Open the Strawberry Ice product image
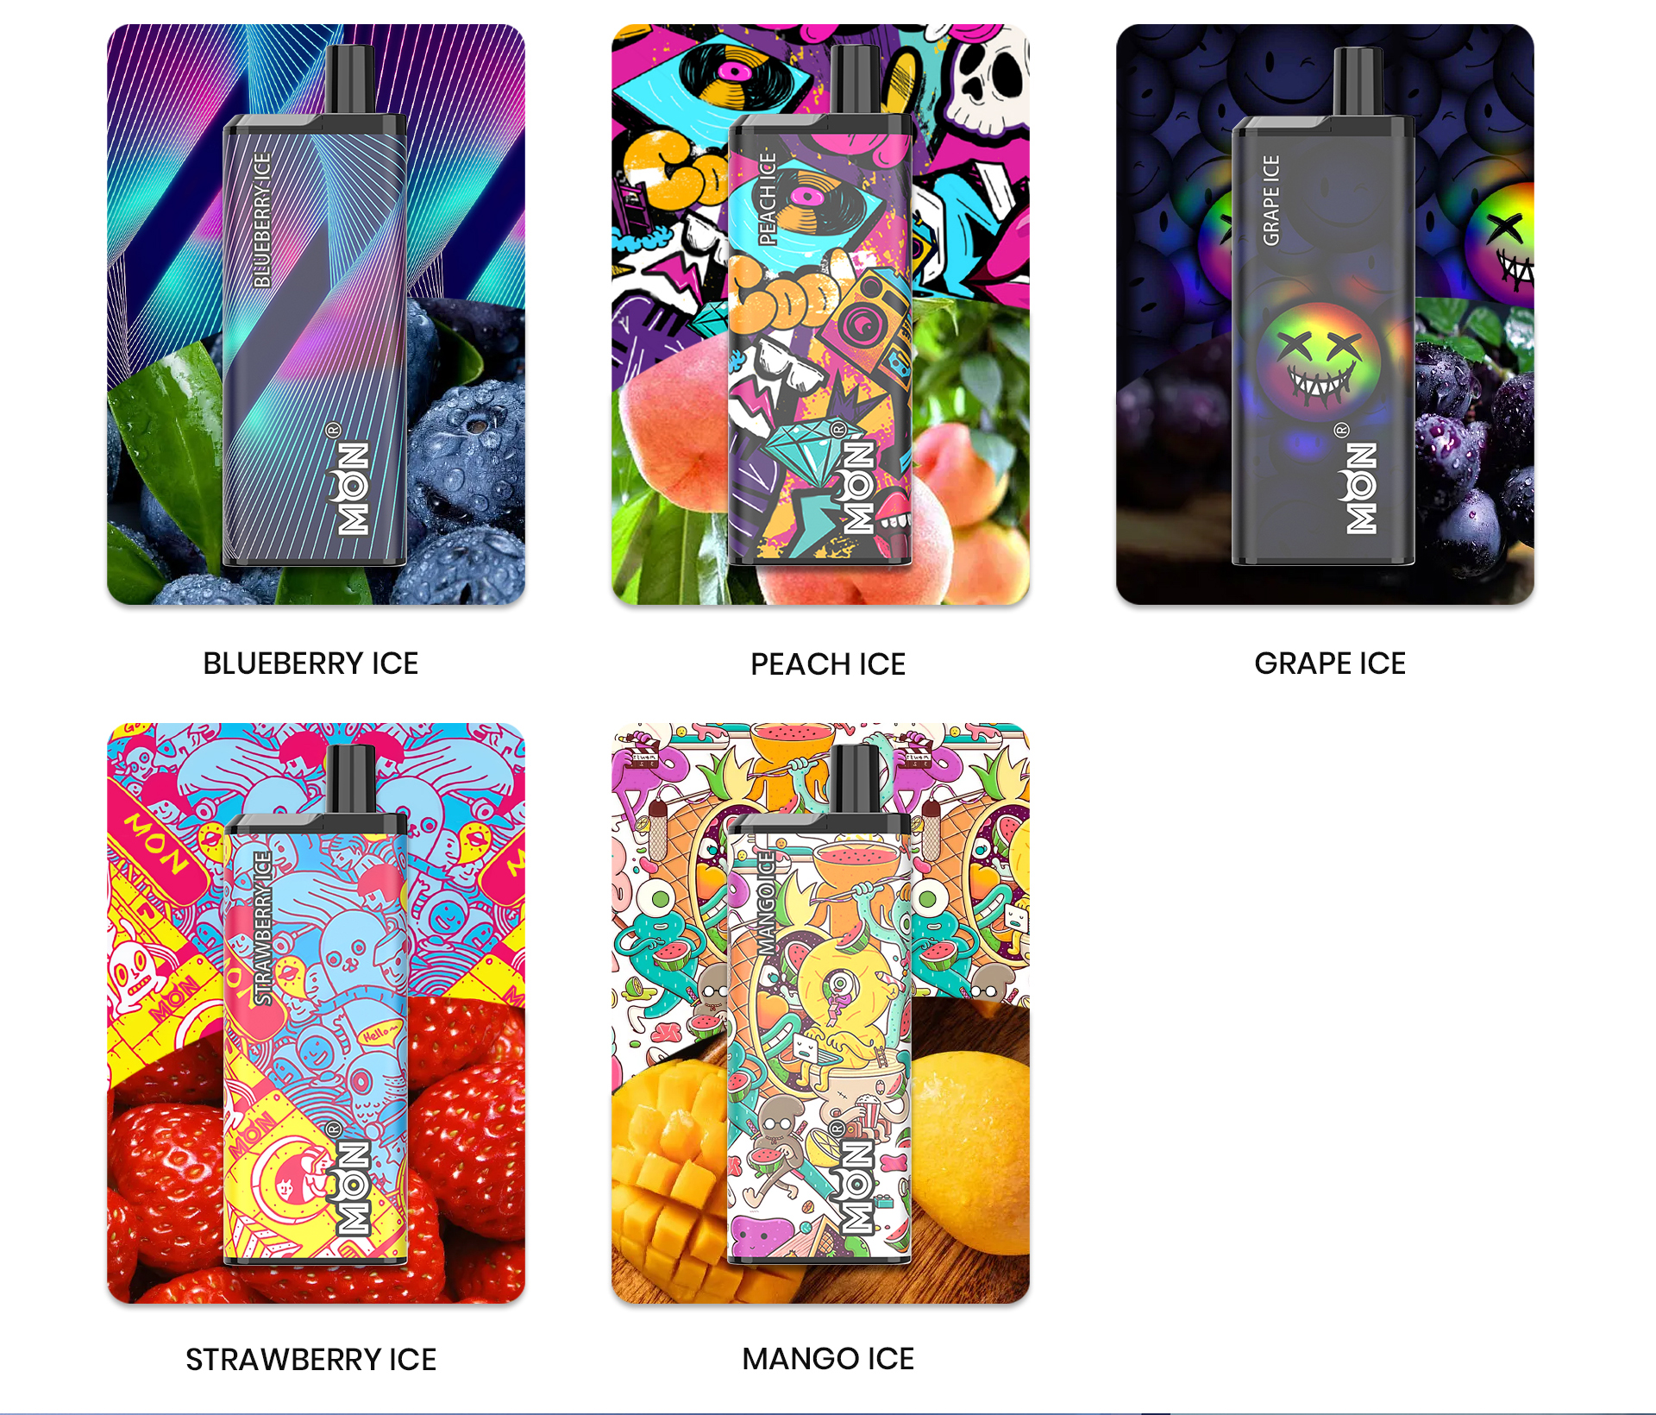Screen dimensions: 1656x1415 click(316, 1013)
